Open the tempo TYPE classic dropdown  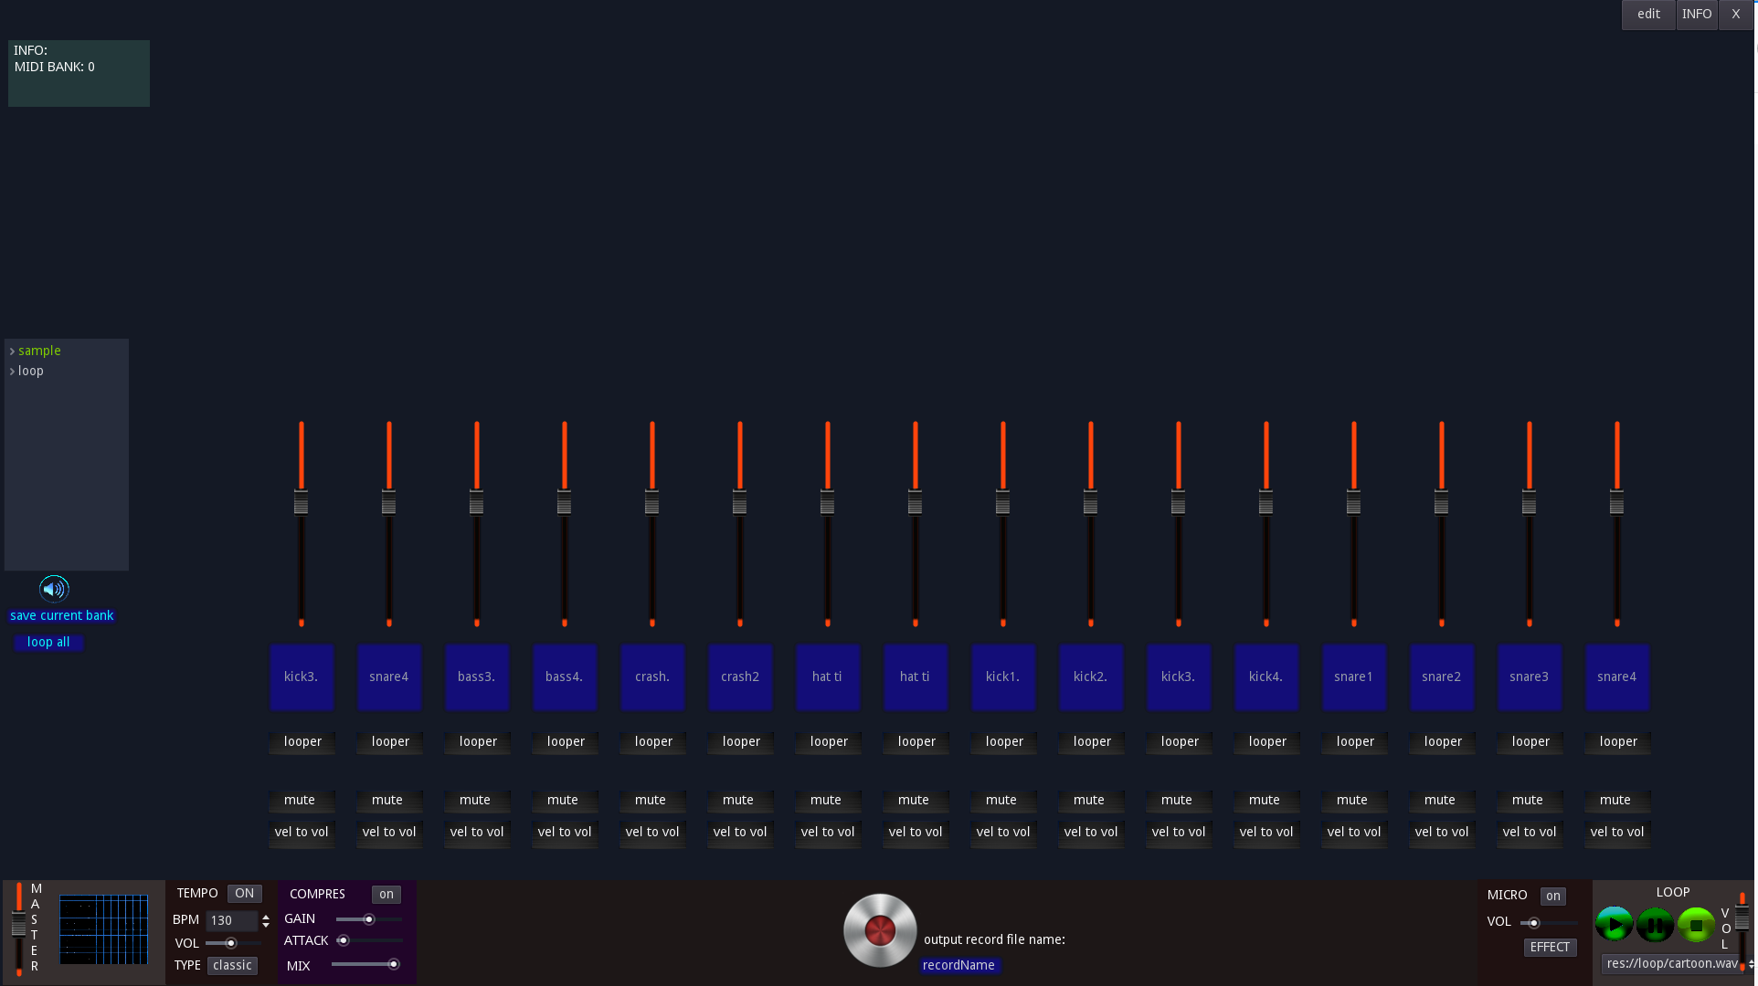pos(232,965)
